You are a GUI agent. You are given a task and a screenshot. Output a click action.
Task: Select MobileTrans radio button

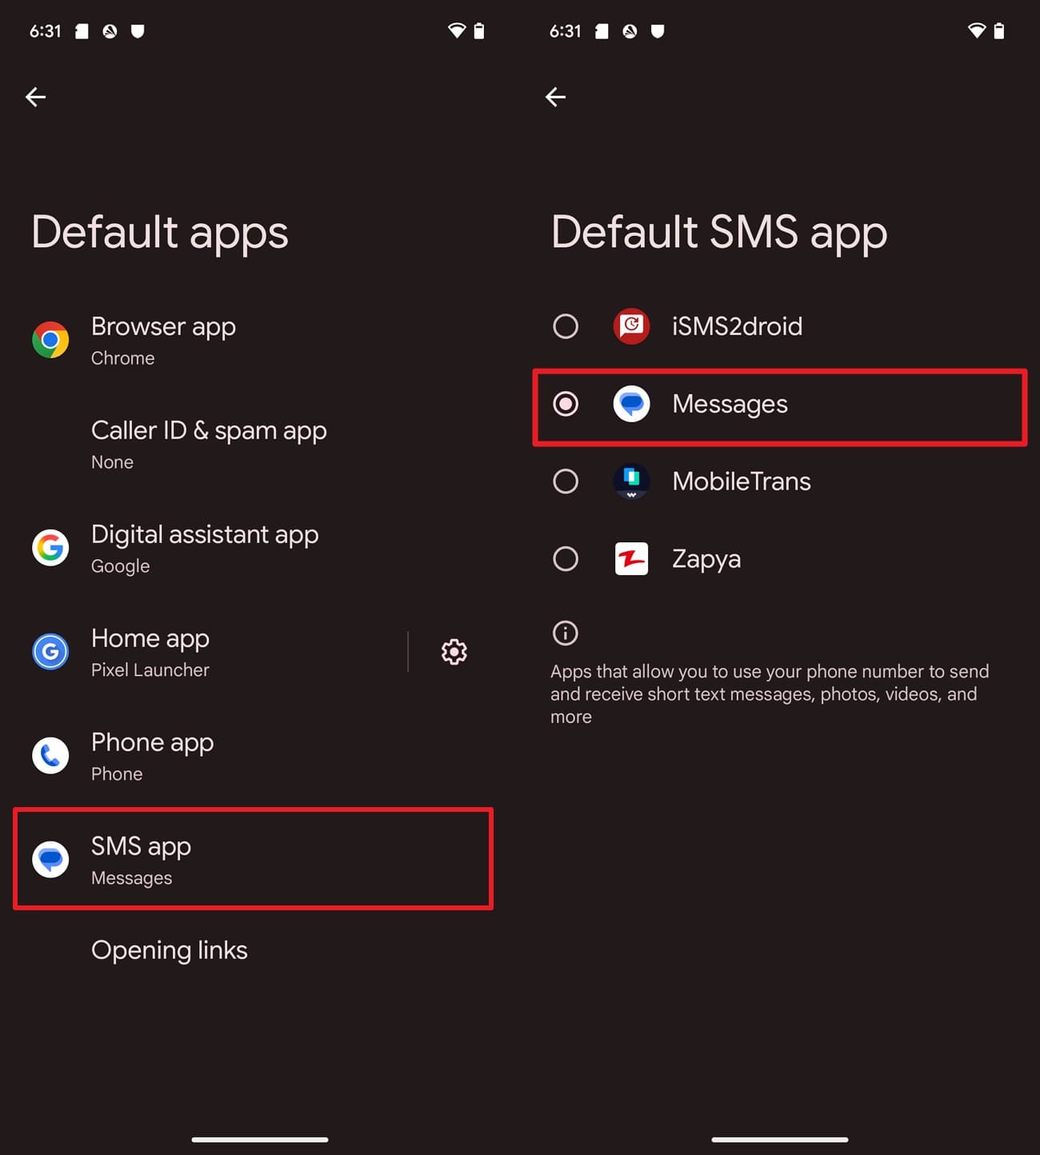click(x=566, y=482)
